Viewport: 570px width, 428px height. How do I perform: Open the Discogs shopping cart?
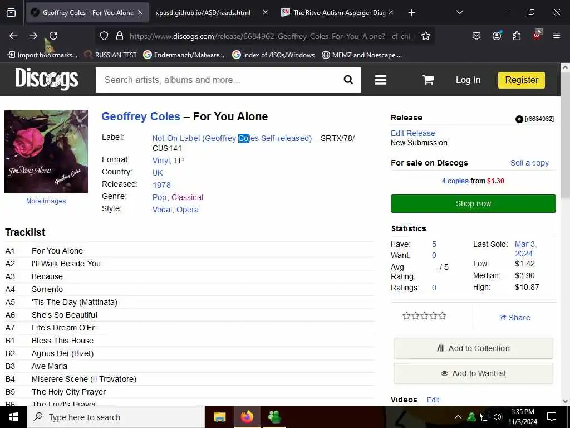coord(428,80)
